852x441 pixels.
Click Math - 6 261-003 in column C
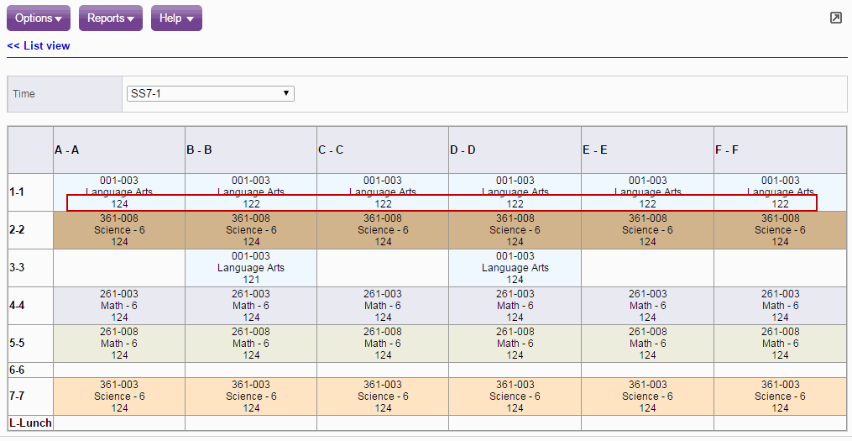click(x=384, y=306)
